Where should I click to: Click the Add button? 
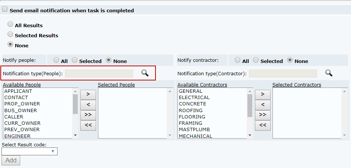(11, 160)
